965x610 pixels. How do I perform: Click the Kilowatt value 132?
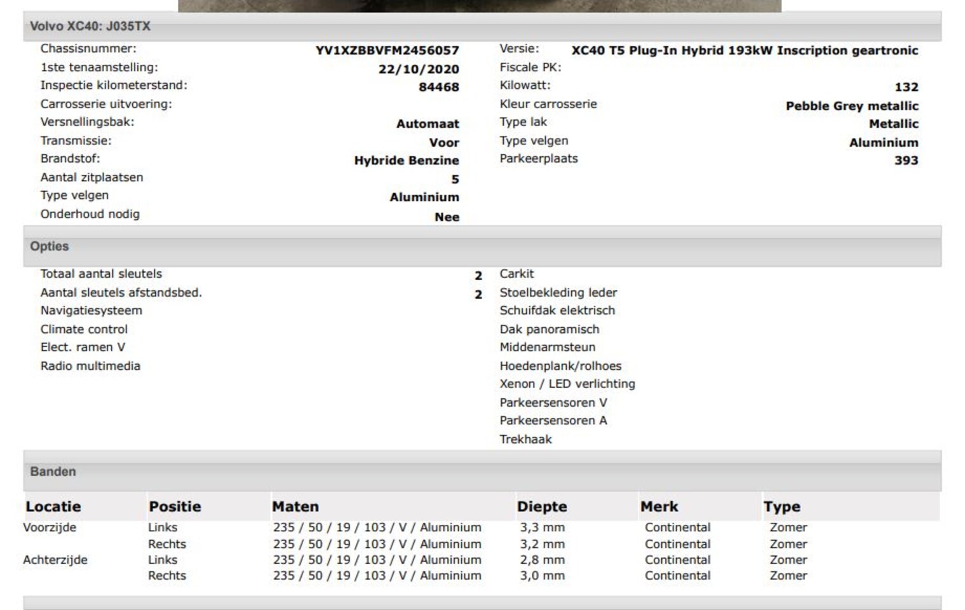tap(906, 87)
